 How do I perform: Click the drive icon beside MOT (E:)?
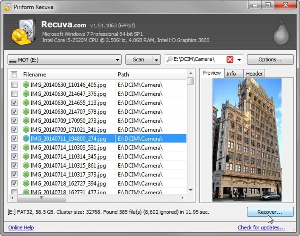click(13, 60)
